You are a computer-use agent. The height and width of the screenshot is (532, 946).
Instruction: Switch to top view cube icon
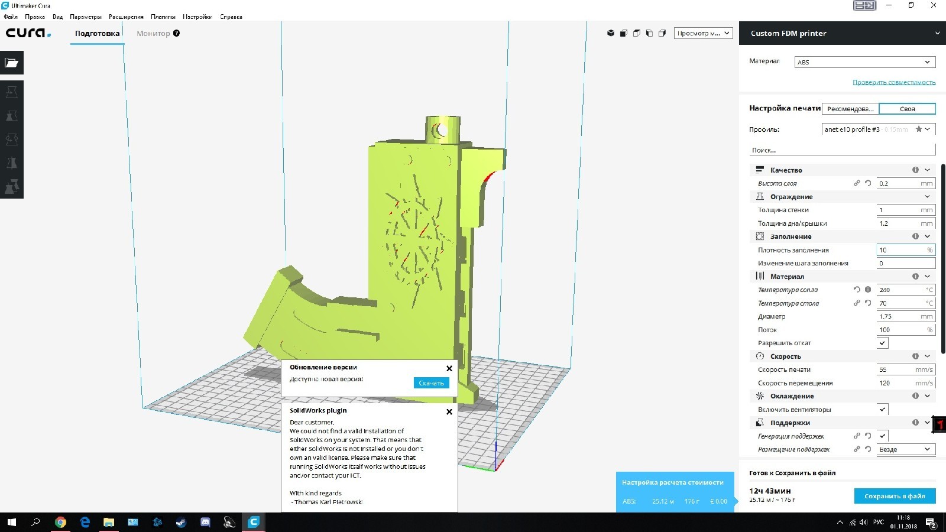click(x=636, y=33)
